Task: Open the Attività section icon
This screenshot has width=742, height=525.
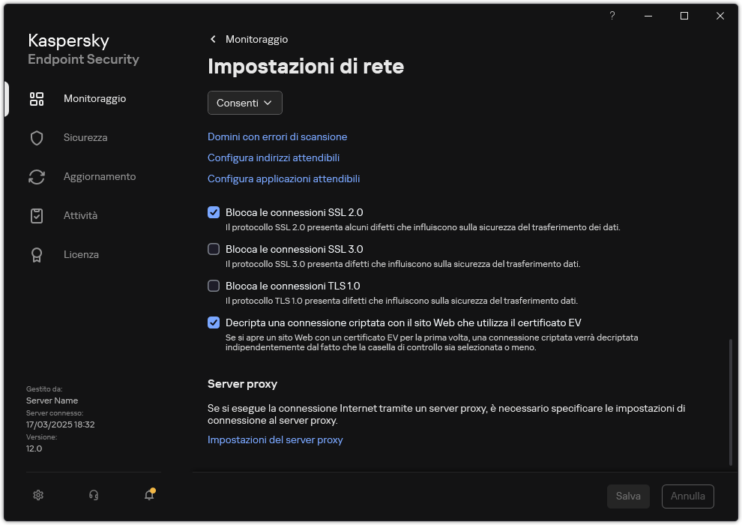Action: tap(37, 215)
